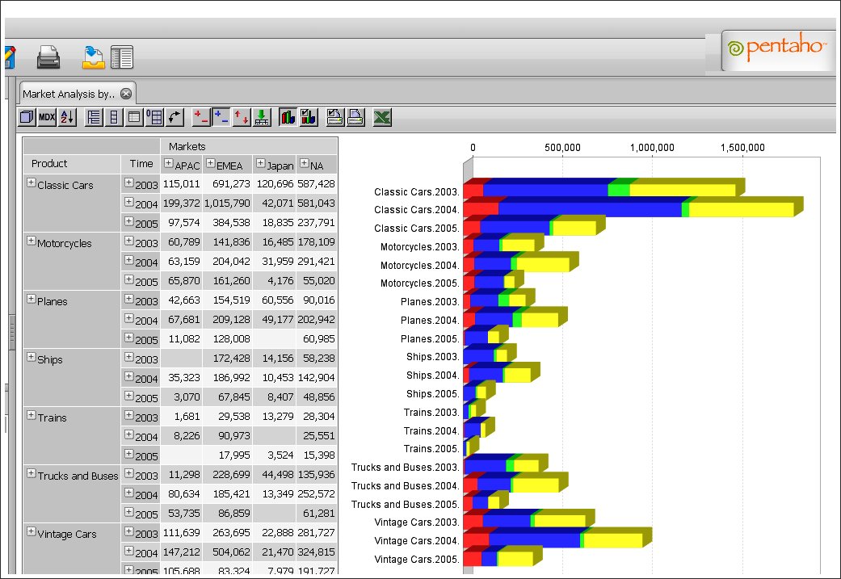Click the printer icon in top toolbar
This screenshot has height=579, width=841.
pyautogui.click(x=48, y=57)
